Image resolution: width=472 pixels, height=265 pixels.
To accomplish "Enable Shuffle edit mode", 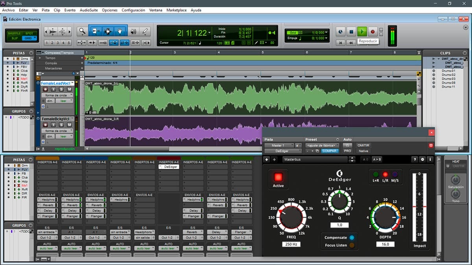I will tap(15, 33).
